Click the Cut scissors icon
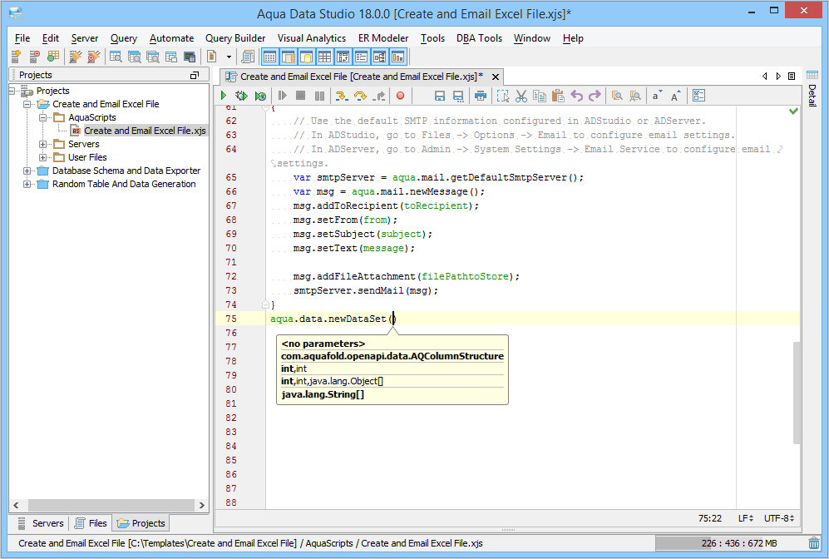 521,96
